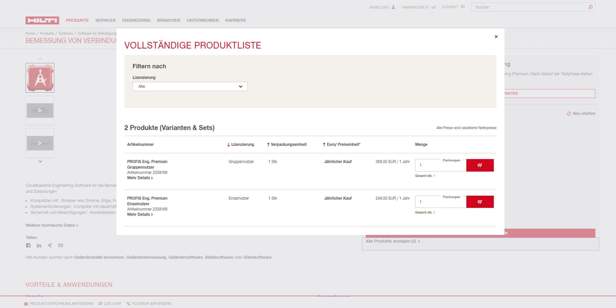Open Statiksoftware link

click(219, 257)
